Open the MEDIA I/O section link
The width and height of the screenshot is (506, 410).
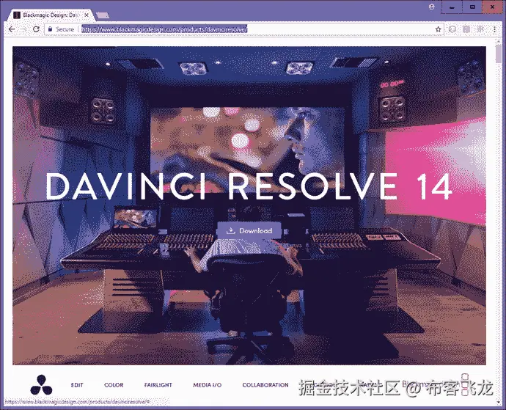(x=208, y=385)
